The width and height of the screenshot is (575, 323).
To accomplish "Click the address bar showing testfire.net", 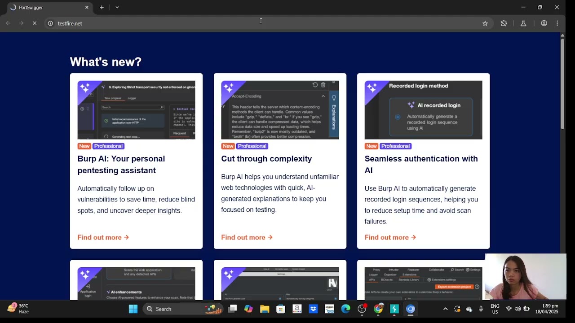I will click(268, 23).
